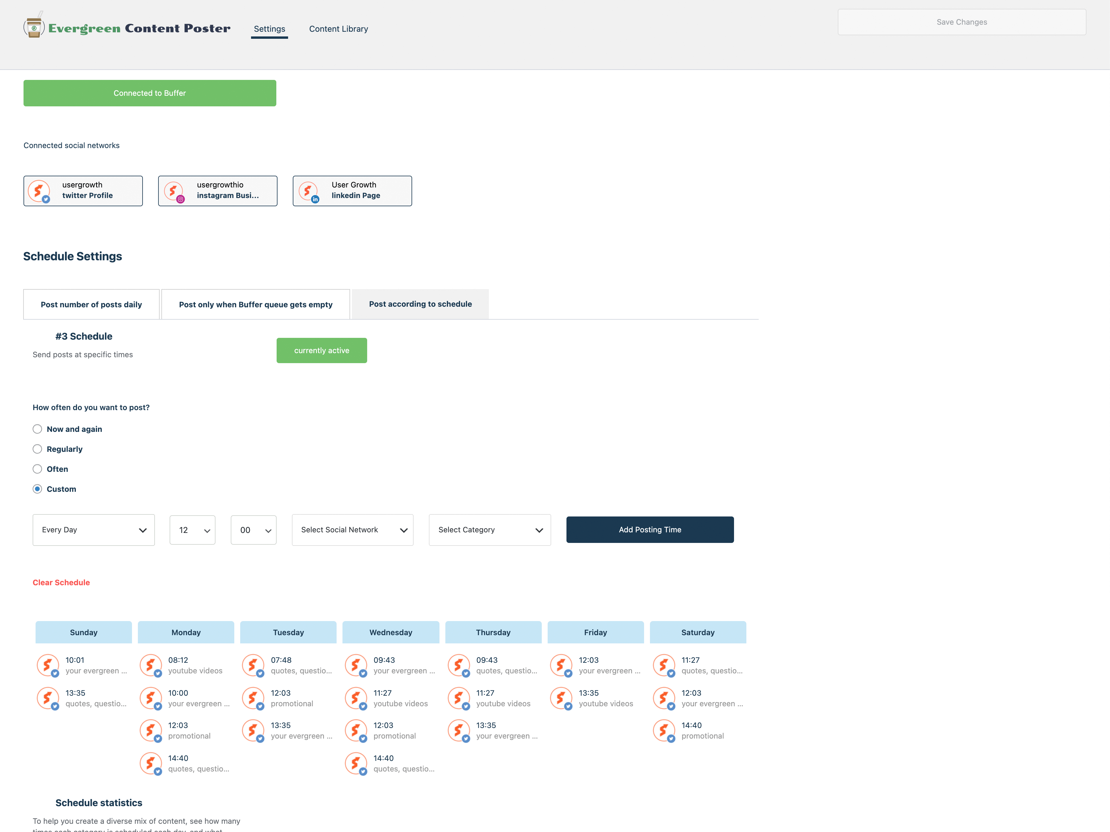Click Wednesday 09:43 post avatar icon

pos(356,665)
